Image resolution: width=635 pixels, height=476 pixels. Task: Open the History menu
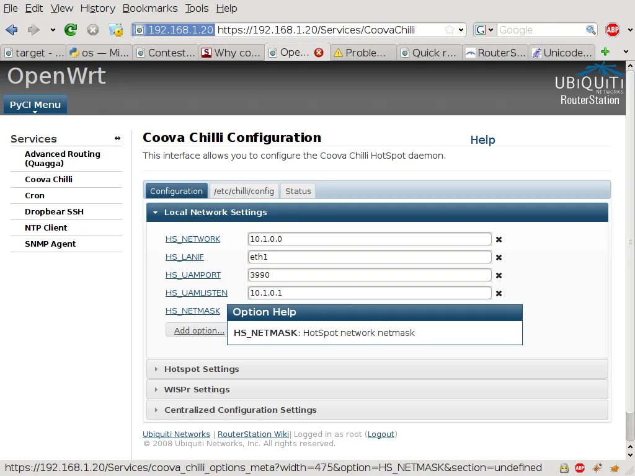tap(97, 8)
